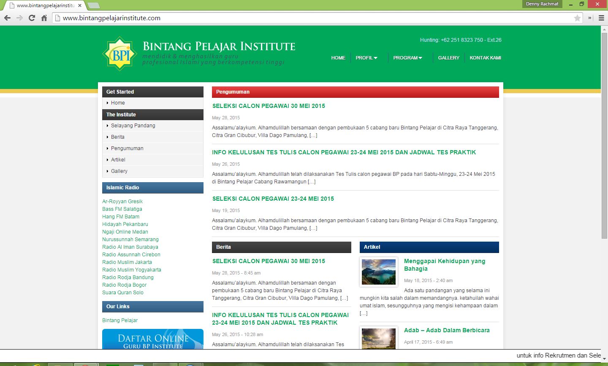Viewport: 608px width, 366px height.
Task: Bookmark this page with the star icon
Action: [577, 18]
